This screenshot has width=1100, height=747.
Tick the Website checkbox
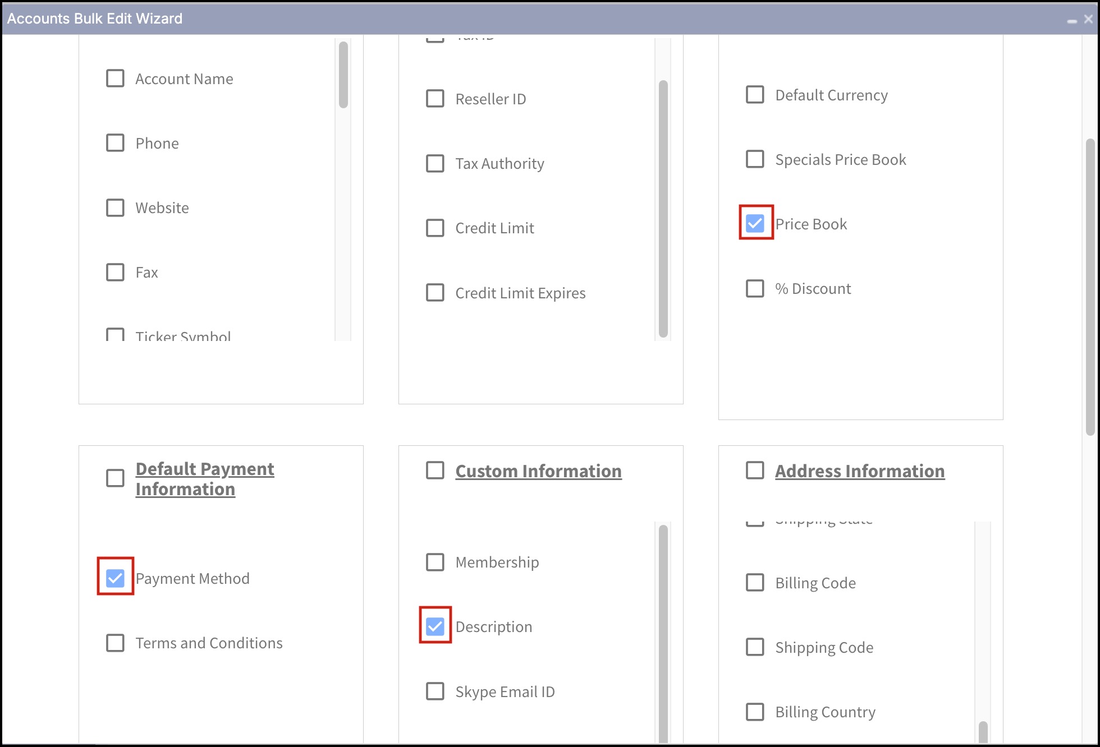(115, 208)
